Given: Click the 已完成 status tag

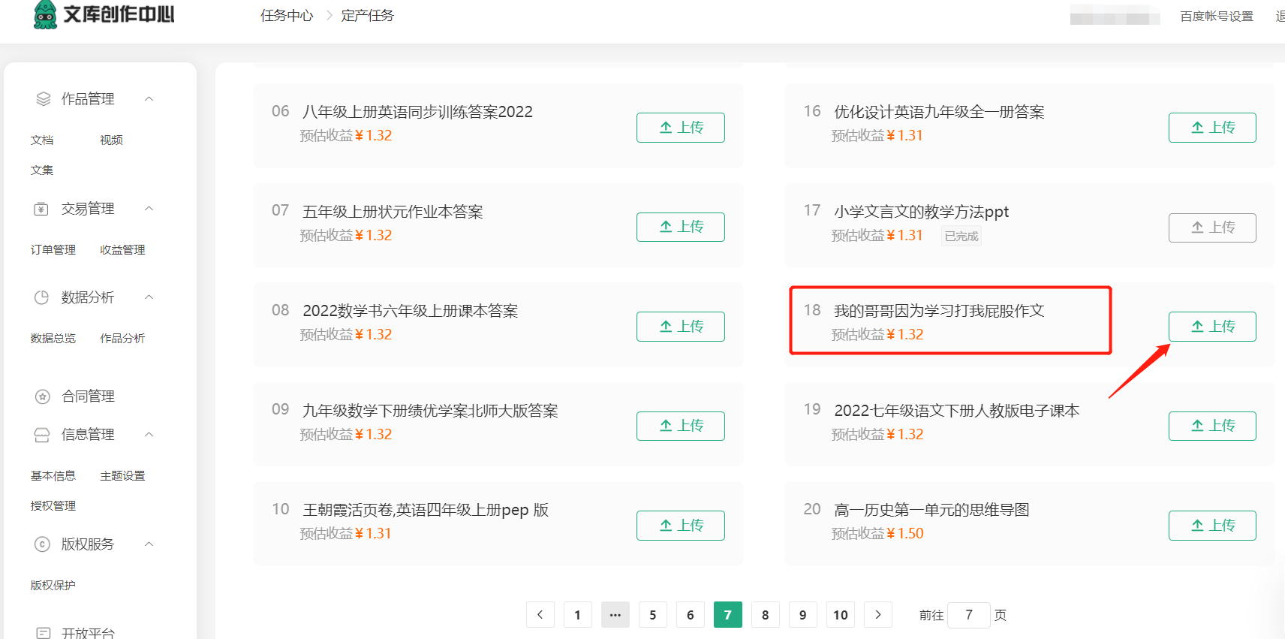Looking at the screenshot, I should tap(961, 236).
